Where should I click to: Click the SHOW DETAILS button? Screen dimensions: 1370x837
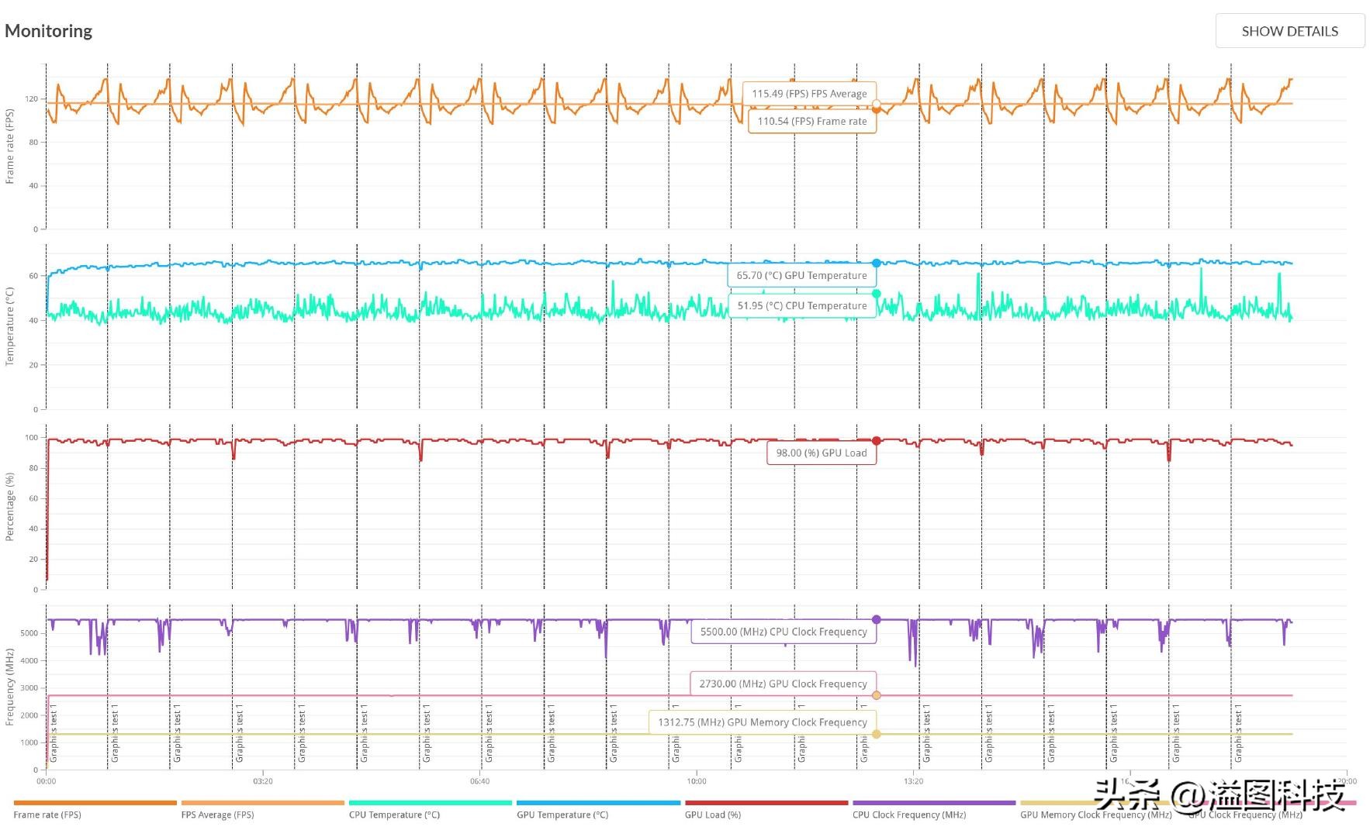click(x=1289, y=31)
